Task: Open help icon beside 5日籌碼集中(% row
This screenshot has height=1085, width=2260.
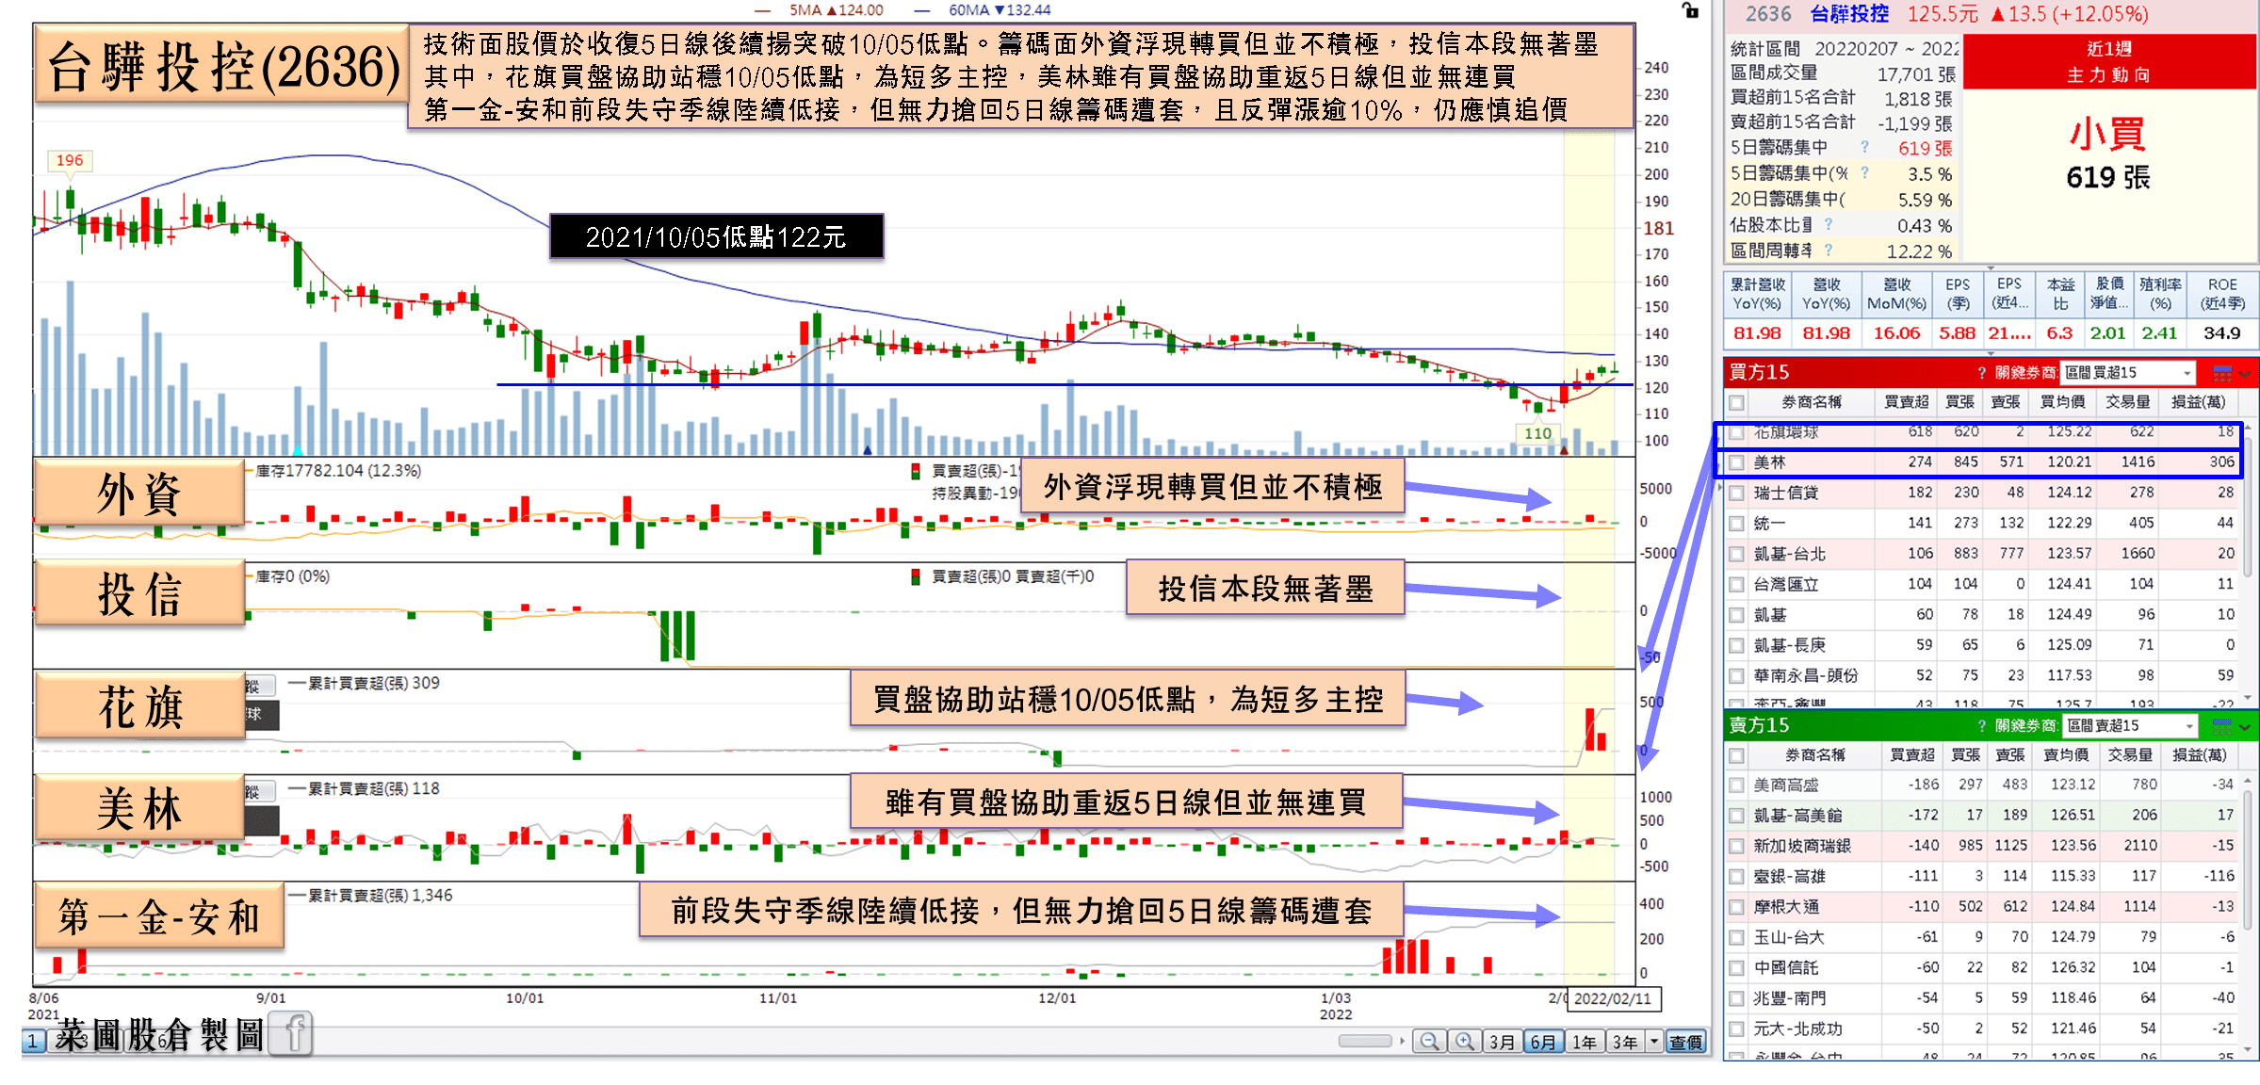Action: [x=1864, y=172]
